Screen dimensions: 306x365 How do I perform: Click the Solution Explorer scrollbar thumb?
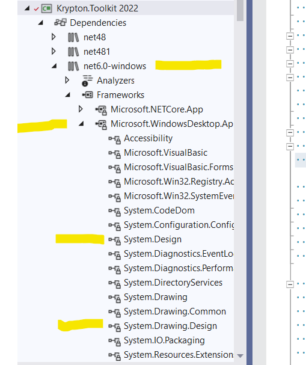tap(240, 10)
